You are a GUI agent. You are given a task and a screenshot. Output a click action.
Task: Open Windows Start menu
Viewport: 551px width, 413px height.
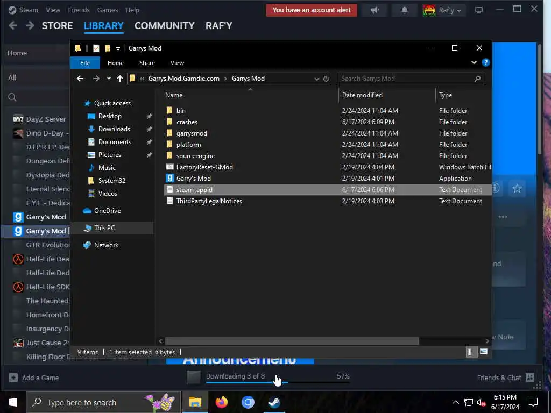13,402
